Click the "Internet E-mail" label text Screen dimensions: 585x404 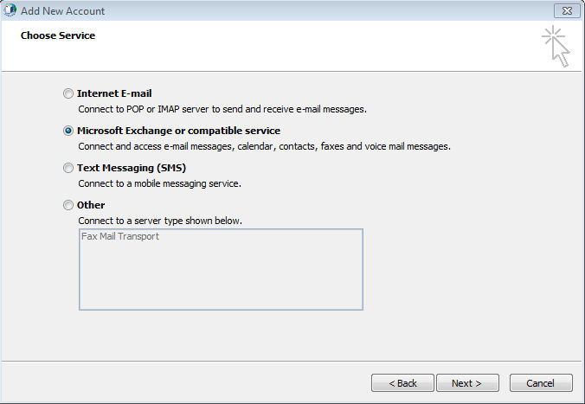114,93
